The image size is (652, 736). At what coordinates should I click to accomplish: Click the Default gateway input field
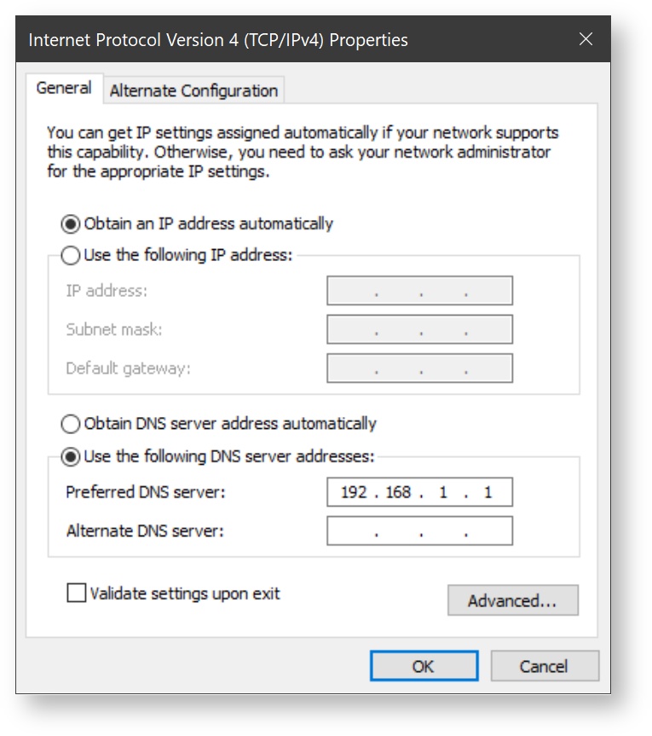pos(419,368)
